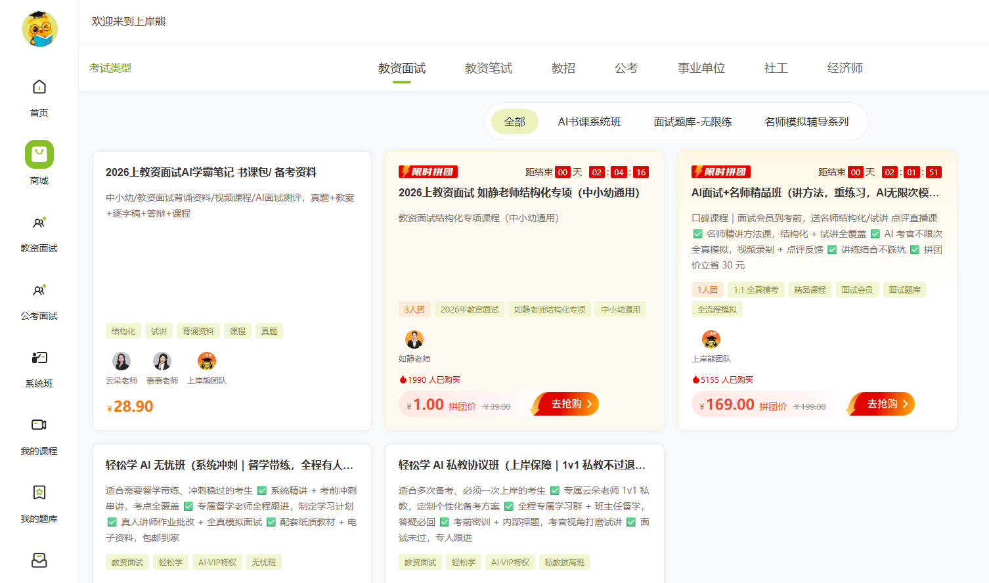Screen dimensions: 989x583
Task: Click the 真题 tag
Action: (269, 331)
